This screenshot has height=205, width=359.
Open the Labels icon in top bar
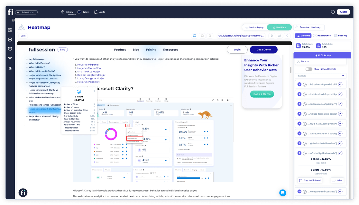(79, 12)
